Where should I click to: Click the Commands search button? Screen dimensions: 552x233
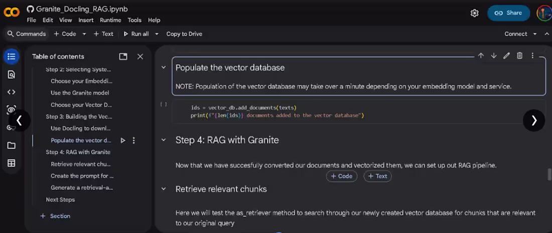[x=27, y=34]
